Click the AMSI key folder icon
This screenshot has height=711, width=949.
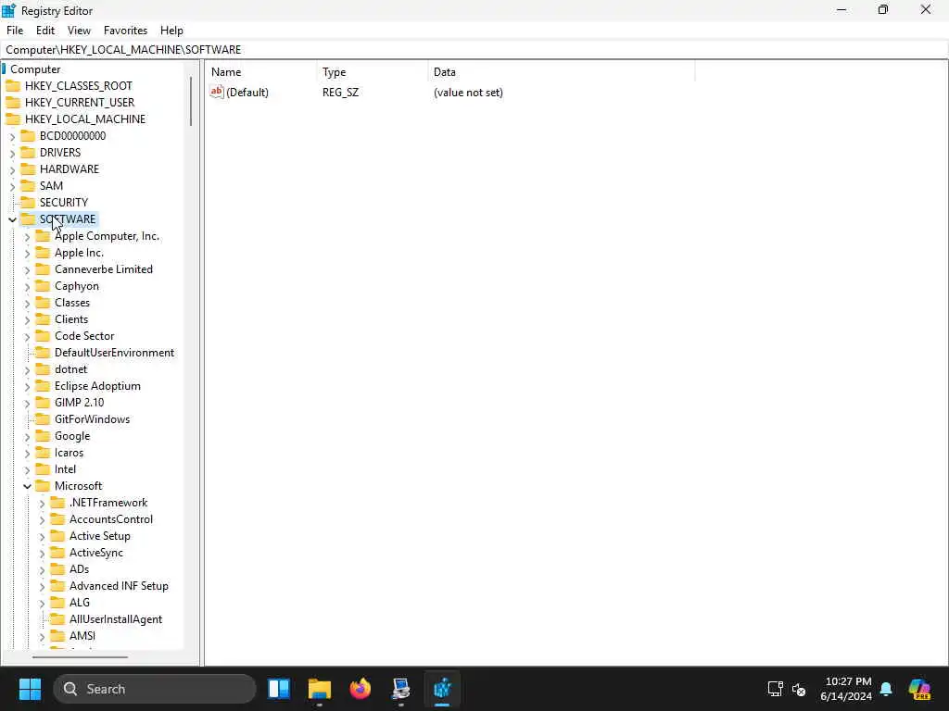(57, 635)
